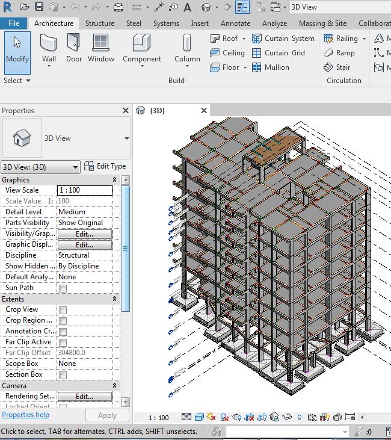Open the 3D View type selector dropdown
391x440 pixels.
pyautogui.click(x=126, y=138)
